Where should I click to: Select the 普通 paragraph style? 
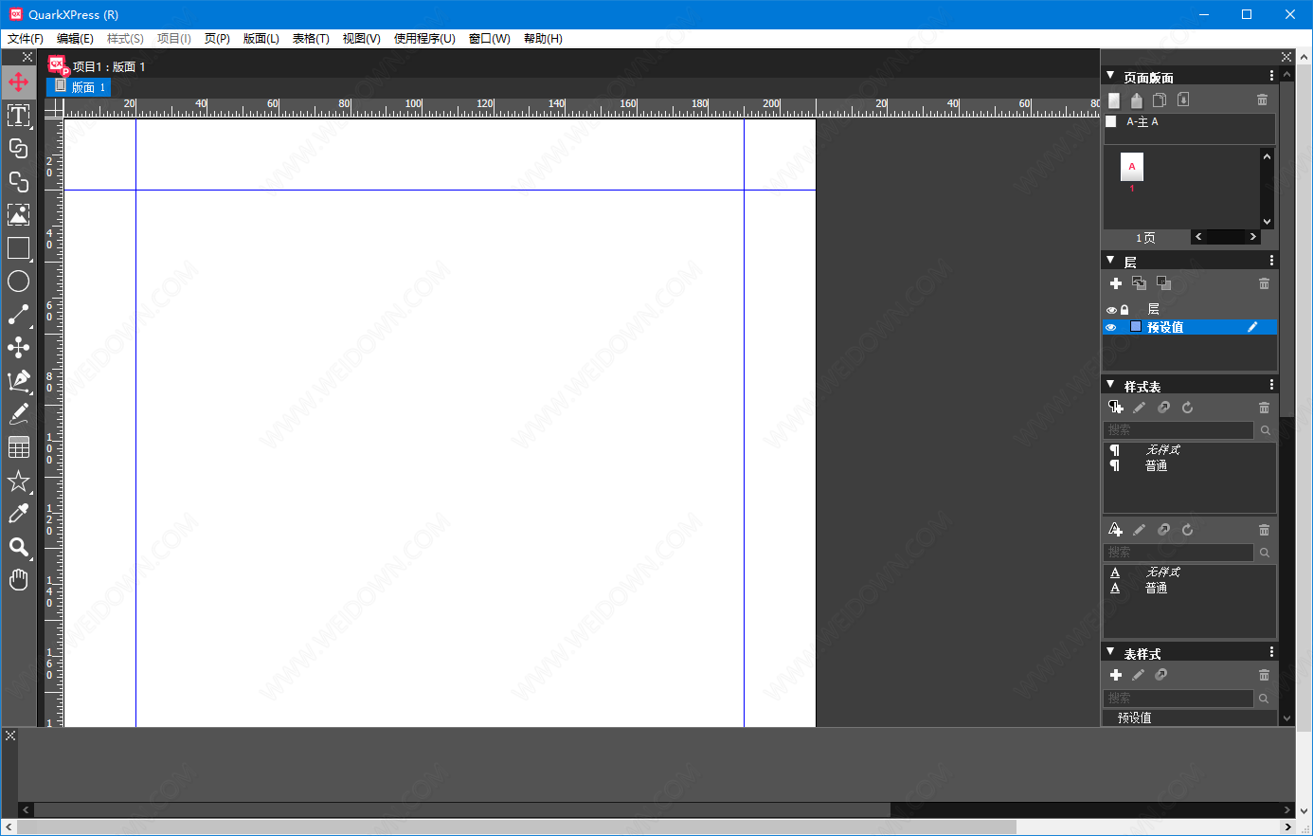[x=1156, y=466]
